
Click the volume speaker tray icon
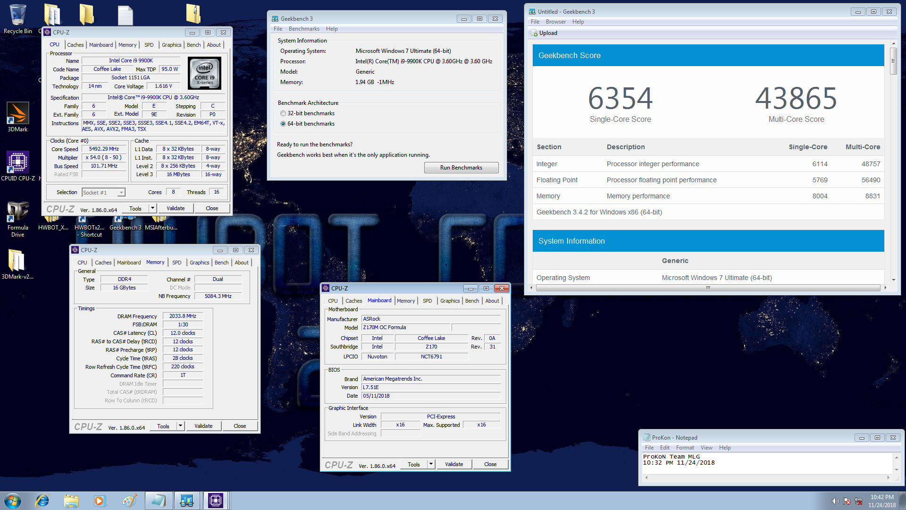[835, 501]
